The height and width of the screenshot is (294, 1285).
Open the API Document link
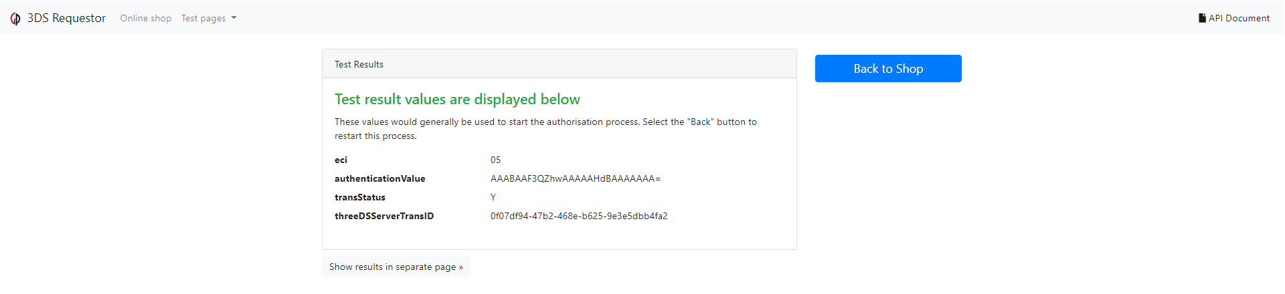pyautogui.click(x=1234, y=18)
